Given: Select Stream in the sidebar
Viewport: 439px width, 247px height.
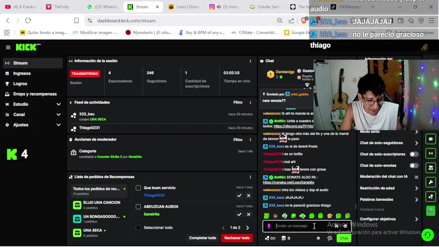Looking at the screenshot, I should 33,63.
